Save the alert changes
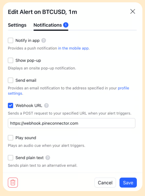 tap(128, 183)
